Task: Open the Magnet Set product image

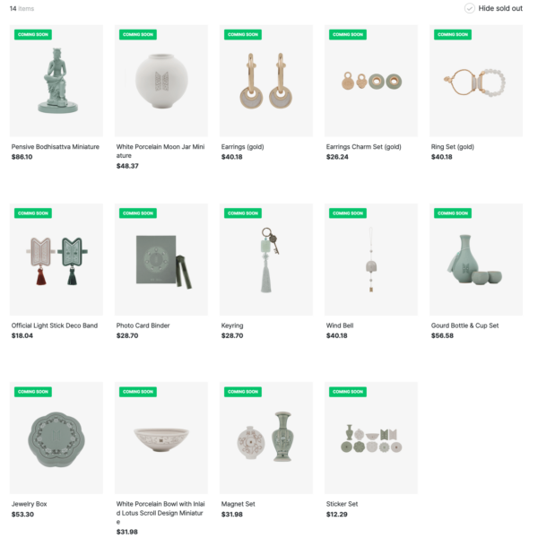Action: pos(266,438)
